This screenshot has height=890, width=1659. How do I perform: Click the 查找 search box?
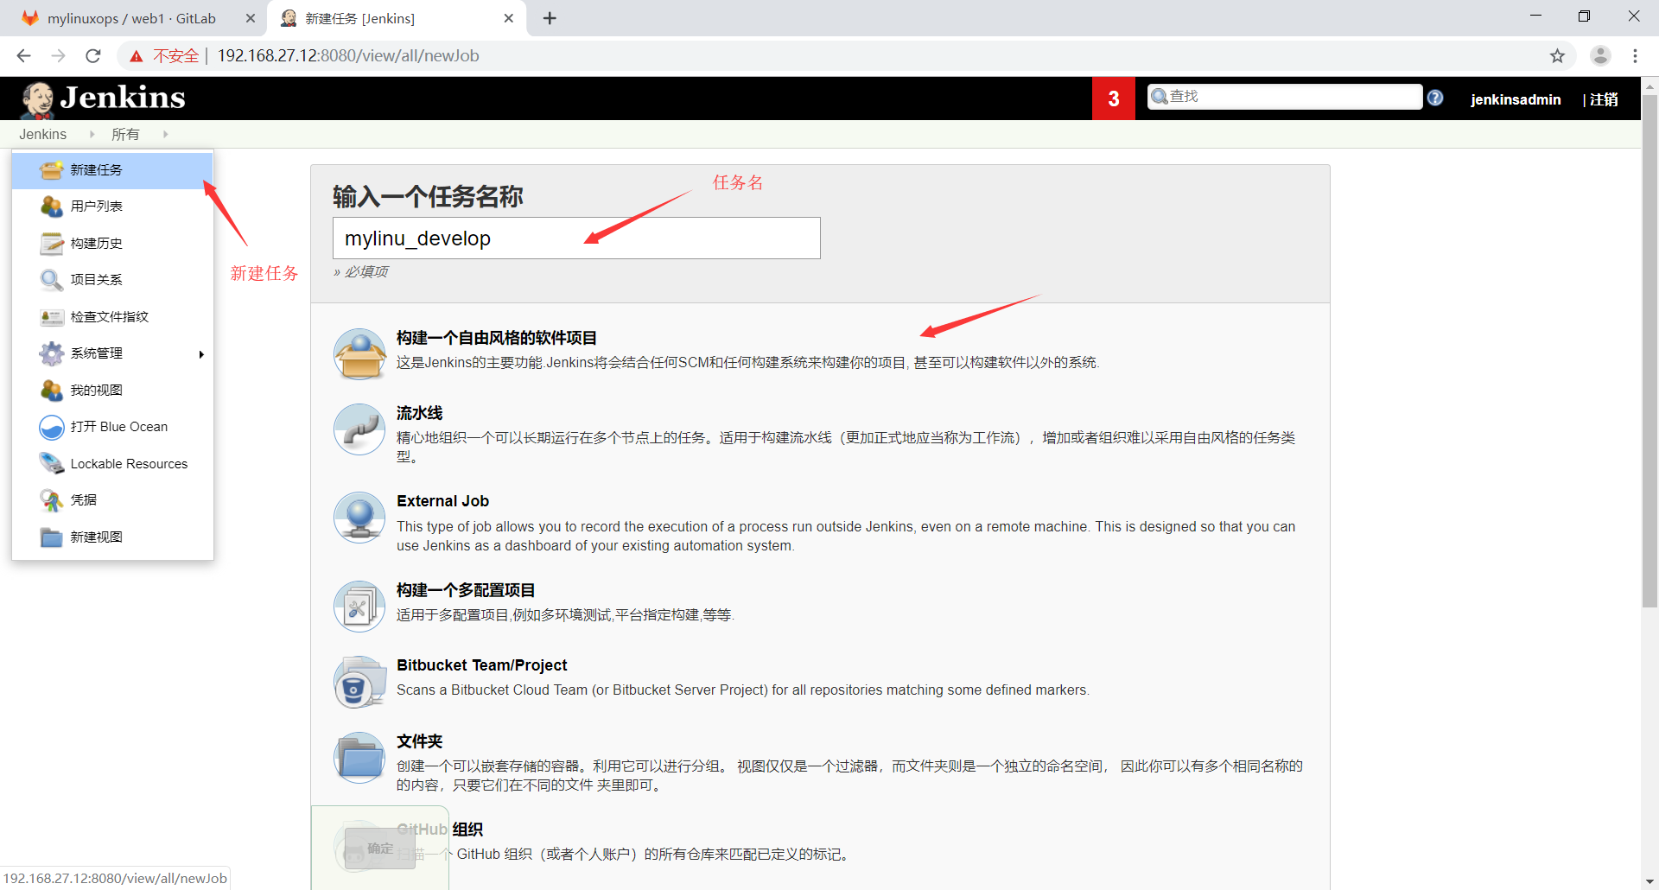[x=1285, y=97]
